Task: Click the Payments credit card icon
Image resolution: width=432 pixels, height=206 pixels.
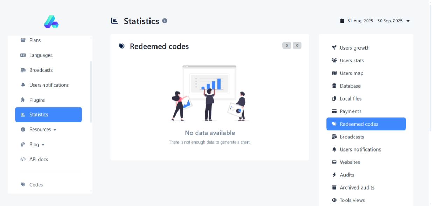Action: (334, 111)
